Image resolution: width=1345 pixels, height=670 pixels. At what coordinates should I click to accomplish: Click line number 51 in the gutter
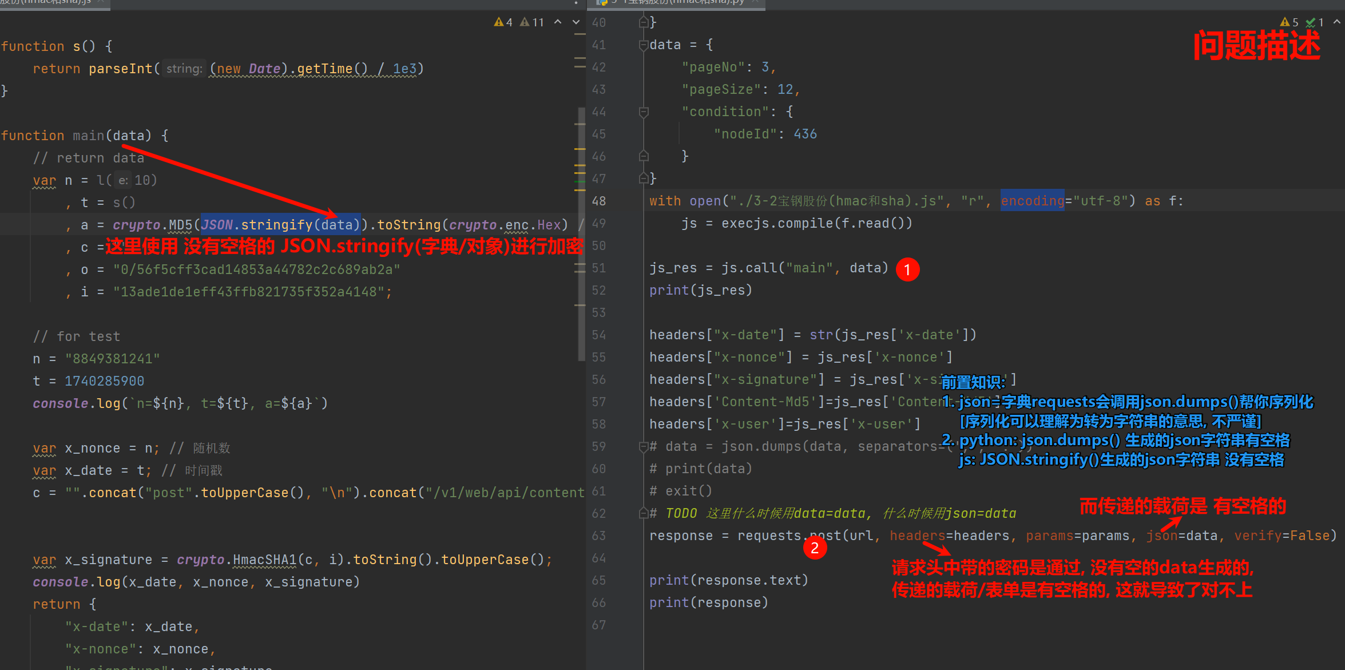(599, 268)
